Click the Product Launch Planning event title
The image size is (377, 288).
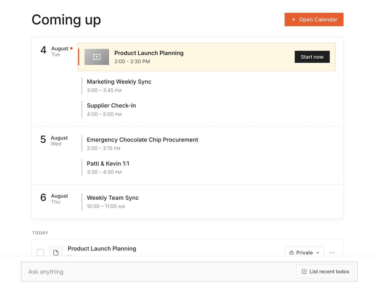point(149,53)
